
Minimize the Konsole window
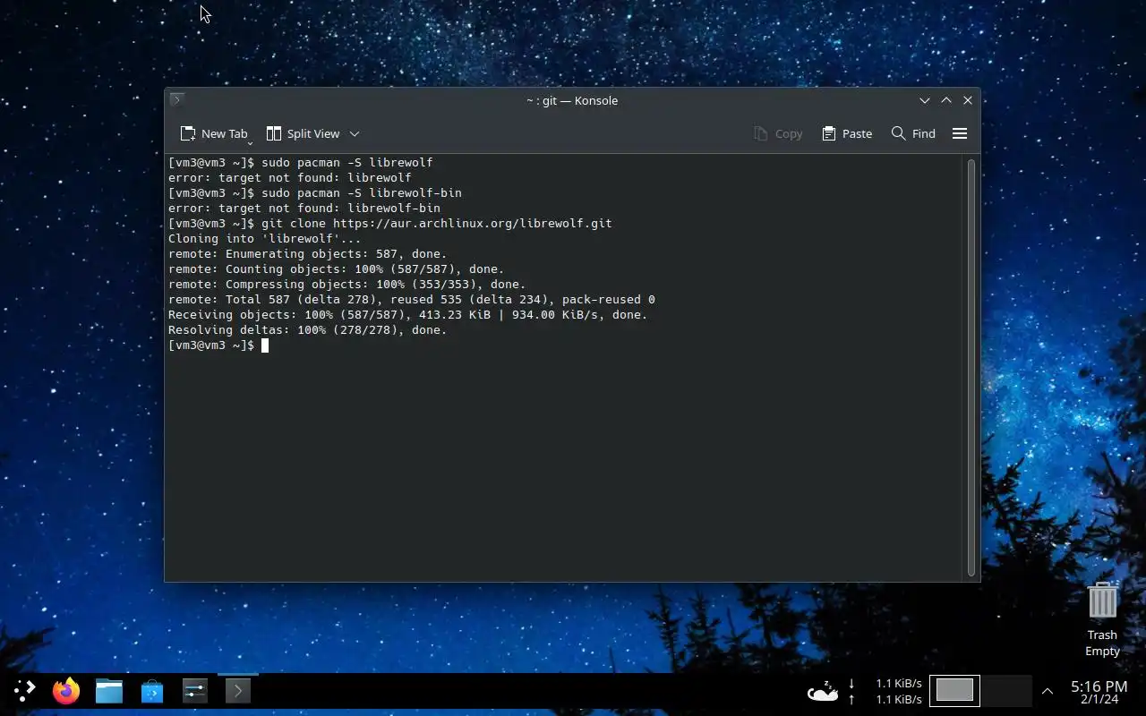click(925, 100)
